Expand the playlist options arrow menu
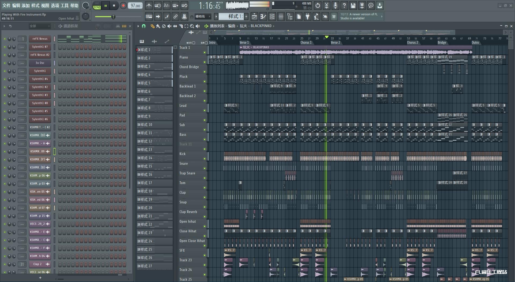Screen dimensions: 515x282 (x=138, y=26)
